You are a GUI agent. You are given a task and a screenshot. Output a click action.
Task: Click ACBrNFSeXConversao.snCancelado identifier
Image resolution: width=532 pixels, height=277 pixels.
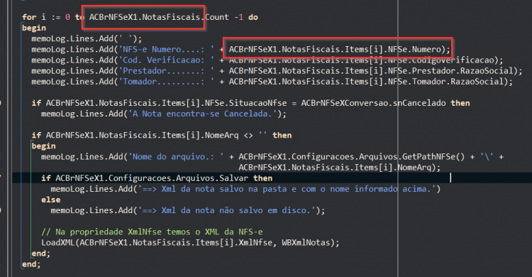coord(373,103)
